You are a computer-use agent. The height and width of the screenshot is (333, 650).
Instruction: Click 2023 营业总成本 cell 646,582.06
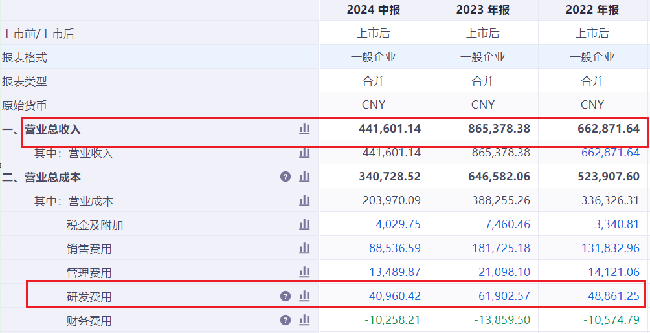tap(499, 177)
